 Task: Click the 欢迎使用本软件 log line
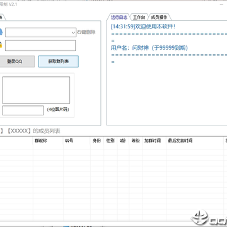click(143, 26)
